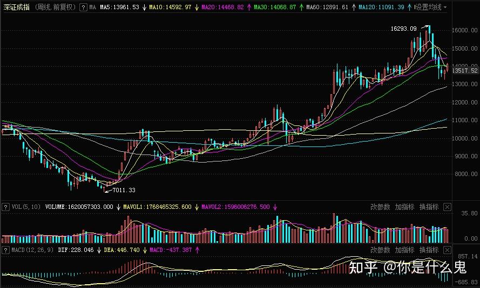Click the 深证成指 index title
The height and width of the screenshot is (288, 480).
click(x=17, y=7)
